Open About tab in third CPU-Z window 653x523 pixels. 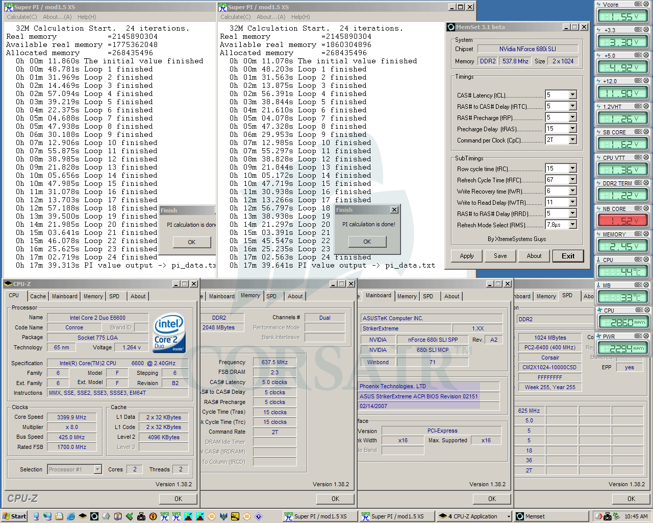pos(451,296)
